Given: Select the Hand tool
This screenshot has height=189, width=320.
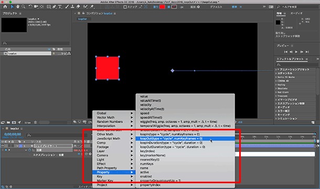Looking at the screenshot, I should click(18, 7).
